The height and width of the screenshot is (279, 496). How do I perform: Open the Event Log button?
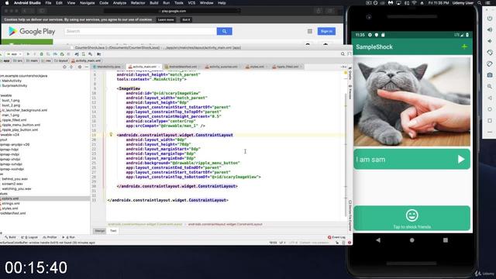tap(337, 237)
